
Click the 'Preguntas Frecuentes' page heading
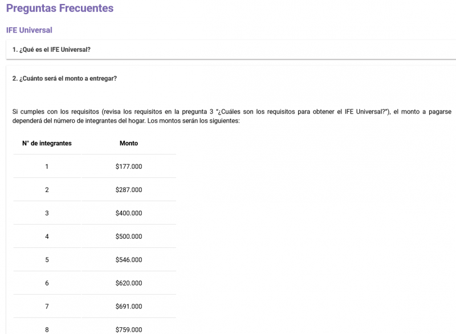[60, 8]
